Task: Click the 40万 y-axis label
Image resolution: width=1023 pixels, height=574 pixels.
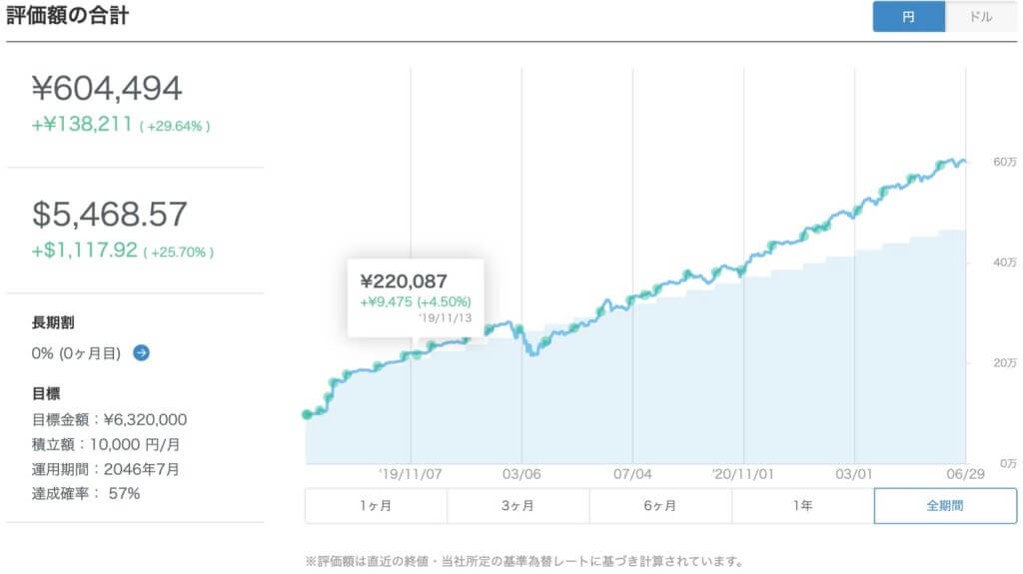Action: point(1005,263)
